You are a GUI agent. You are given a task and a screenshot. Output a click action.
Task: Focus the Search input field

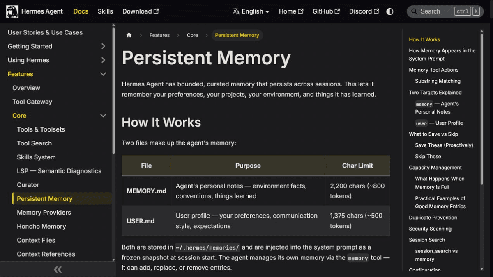point(445,11)
